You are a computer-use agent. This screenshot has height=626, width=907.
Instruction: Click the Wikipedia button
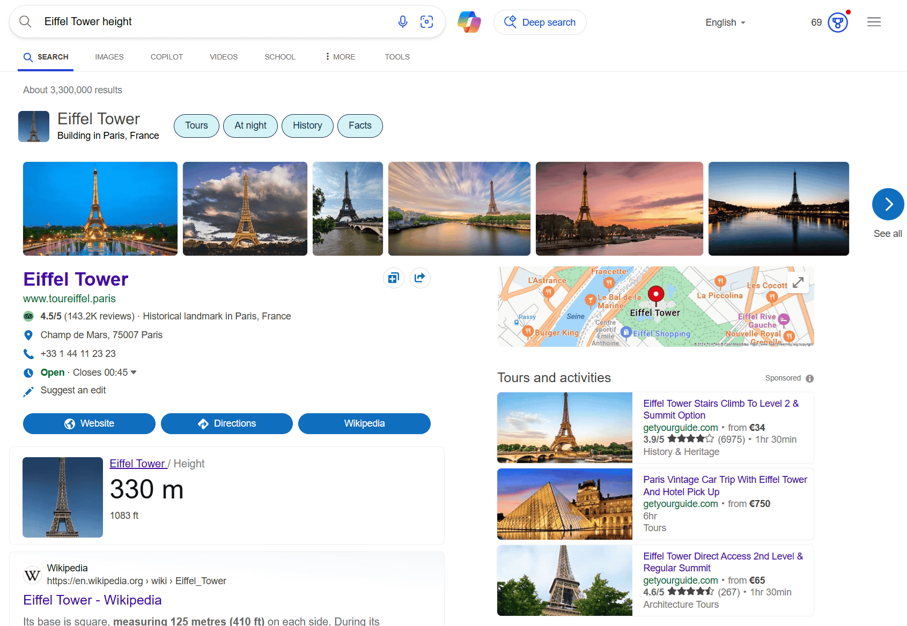[364, 423]
